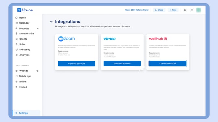Click the Clients icon in sidebar
Image resolution: width=218 pixels, height=122 pixels.
tap(17, 39)
